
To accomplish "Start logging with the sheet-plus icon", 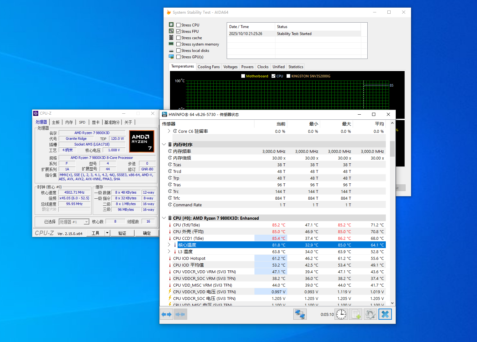I will tap(356, 314).
